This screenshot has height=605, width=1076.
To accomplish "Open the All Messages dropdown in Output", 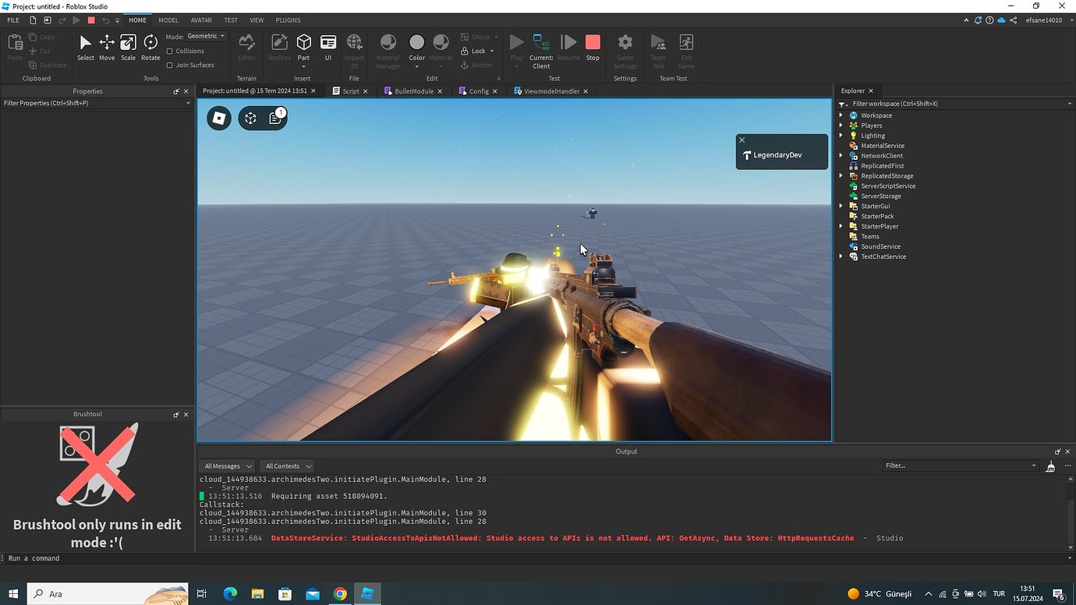I will [x=226, y=465].
